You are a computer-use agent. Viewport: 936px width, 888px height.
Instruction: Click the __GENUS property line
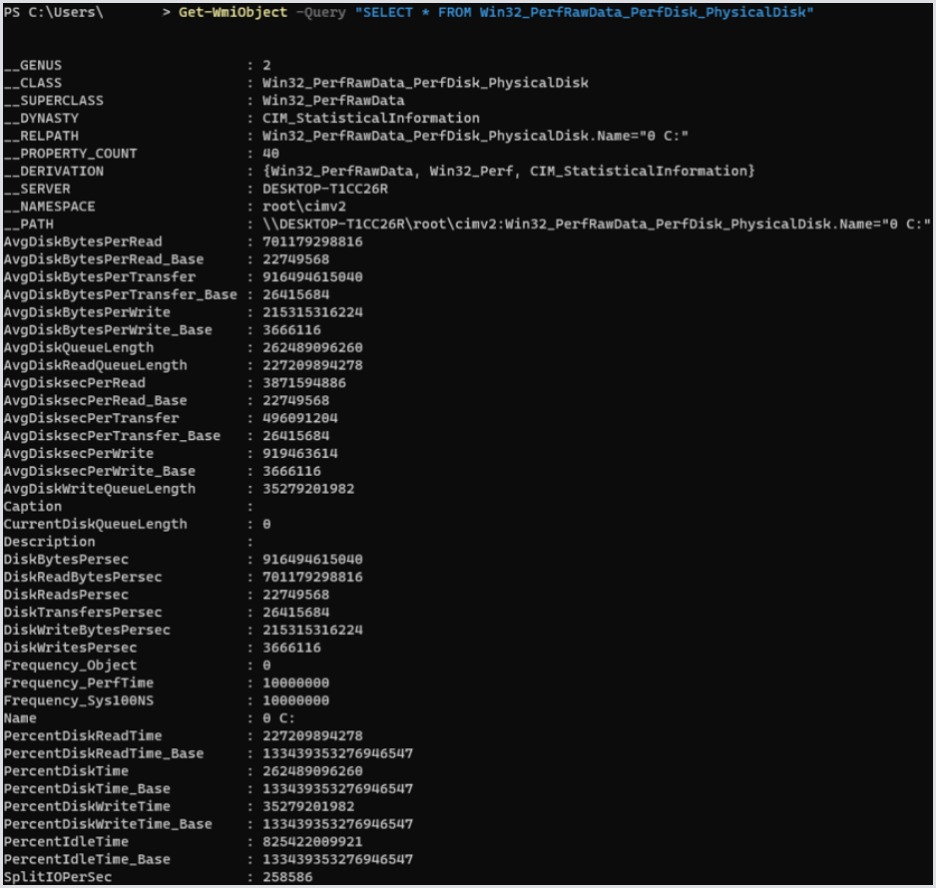[x=33, y=66]
